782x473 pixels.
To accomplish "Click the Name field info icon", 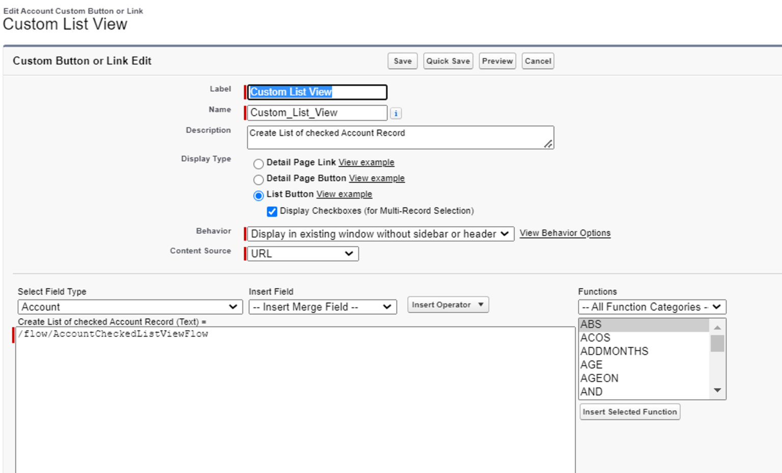I will [396, 113].
